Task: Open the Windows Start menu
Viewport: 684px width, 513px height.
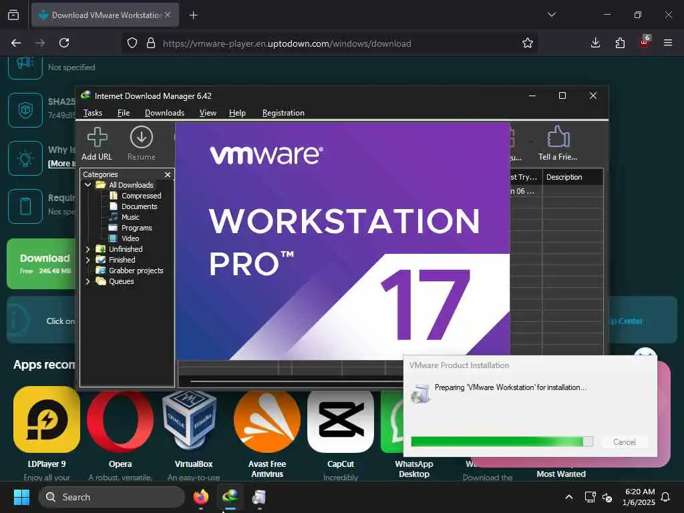Action: tap(21, 497)
